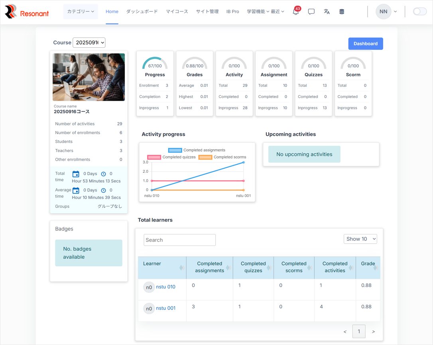The image size is (433, 345).
Task: Go to the ダッシュボード menu item
Action: [142, 12]
